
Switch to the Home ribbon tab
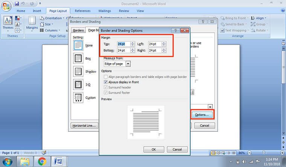[x=21, y=11]
